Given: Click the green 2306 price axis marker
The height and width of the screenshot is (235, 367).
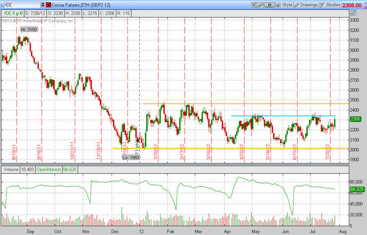Looking at the screenshot, I should (355, 119).
